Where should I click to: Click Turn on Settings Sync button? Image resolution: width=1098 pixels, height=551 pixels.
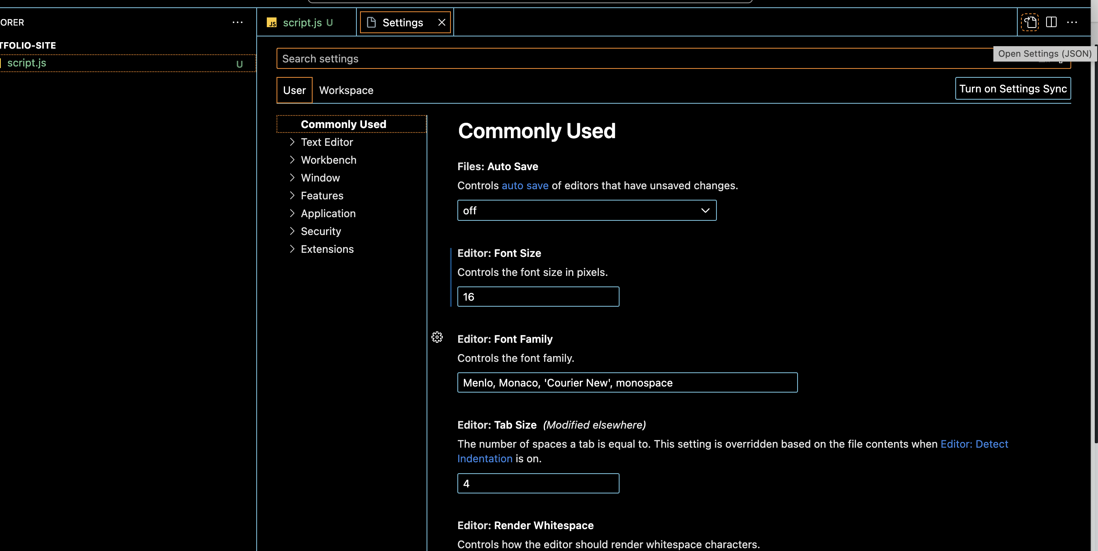tap(1013, 89)
